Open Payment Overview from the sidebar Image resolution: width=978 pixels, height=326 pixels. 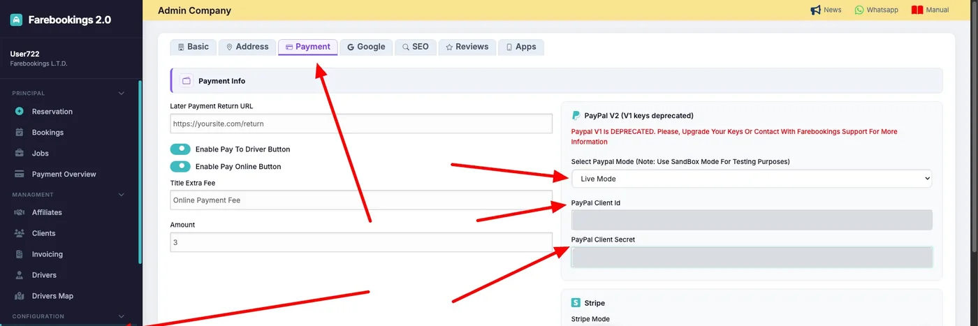pos(64,175)
